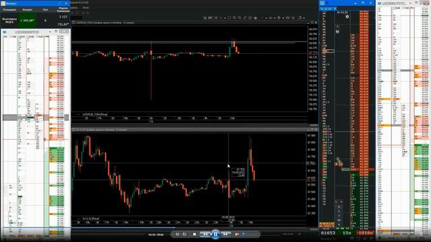Click the fast-forward button in the player
The height and width of the screenshot is (242, 431).
click(x=226, y=234)
